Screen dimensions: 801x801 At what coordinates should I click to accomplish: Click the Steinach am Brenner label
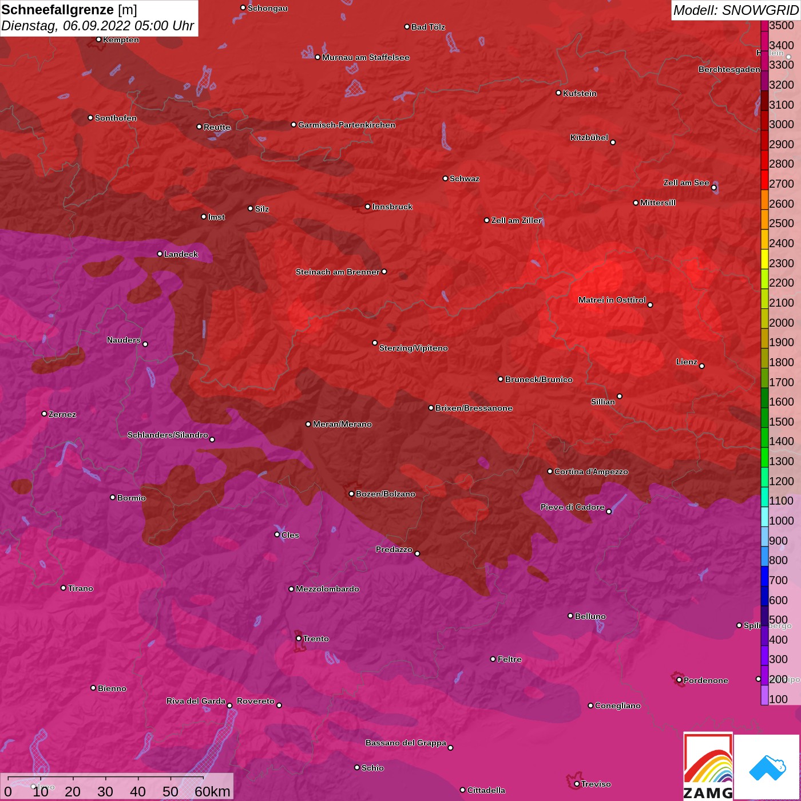pos(338,272)
